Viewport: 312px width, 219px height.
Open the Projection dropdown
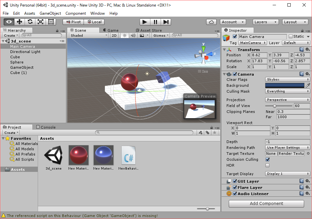tap(287, 100)
